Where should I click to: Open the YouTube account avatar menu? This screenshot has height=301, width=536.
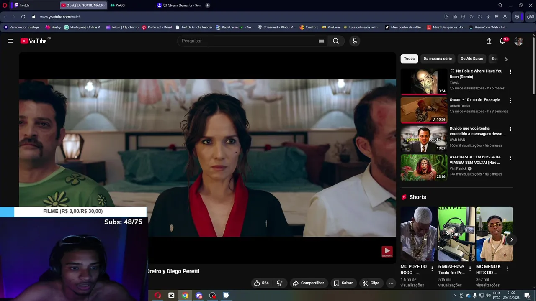click(x=518, y=41)
